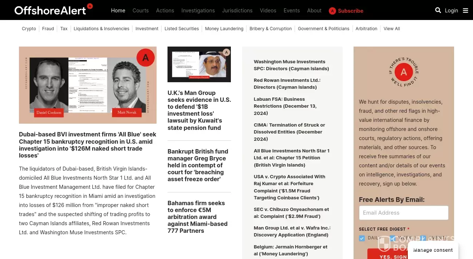Open the hamburger menu icon
The image size is (473, 259).
[465, 11]
